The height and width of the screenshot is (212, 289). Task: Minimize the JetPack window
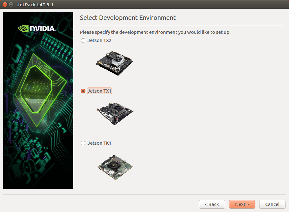click(x=11, y=4)
